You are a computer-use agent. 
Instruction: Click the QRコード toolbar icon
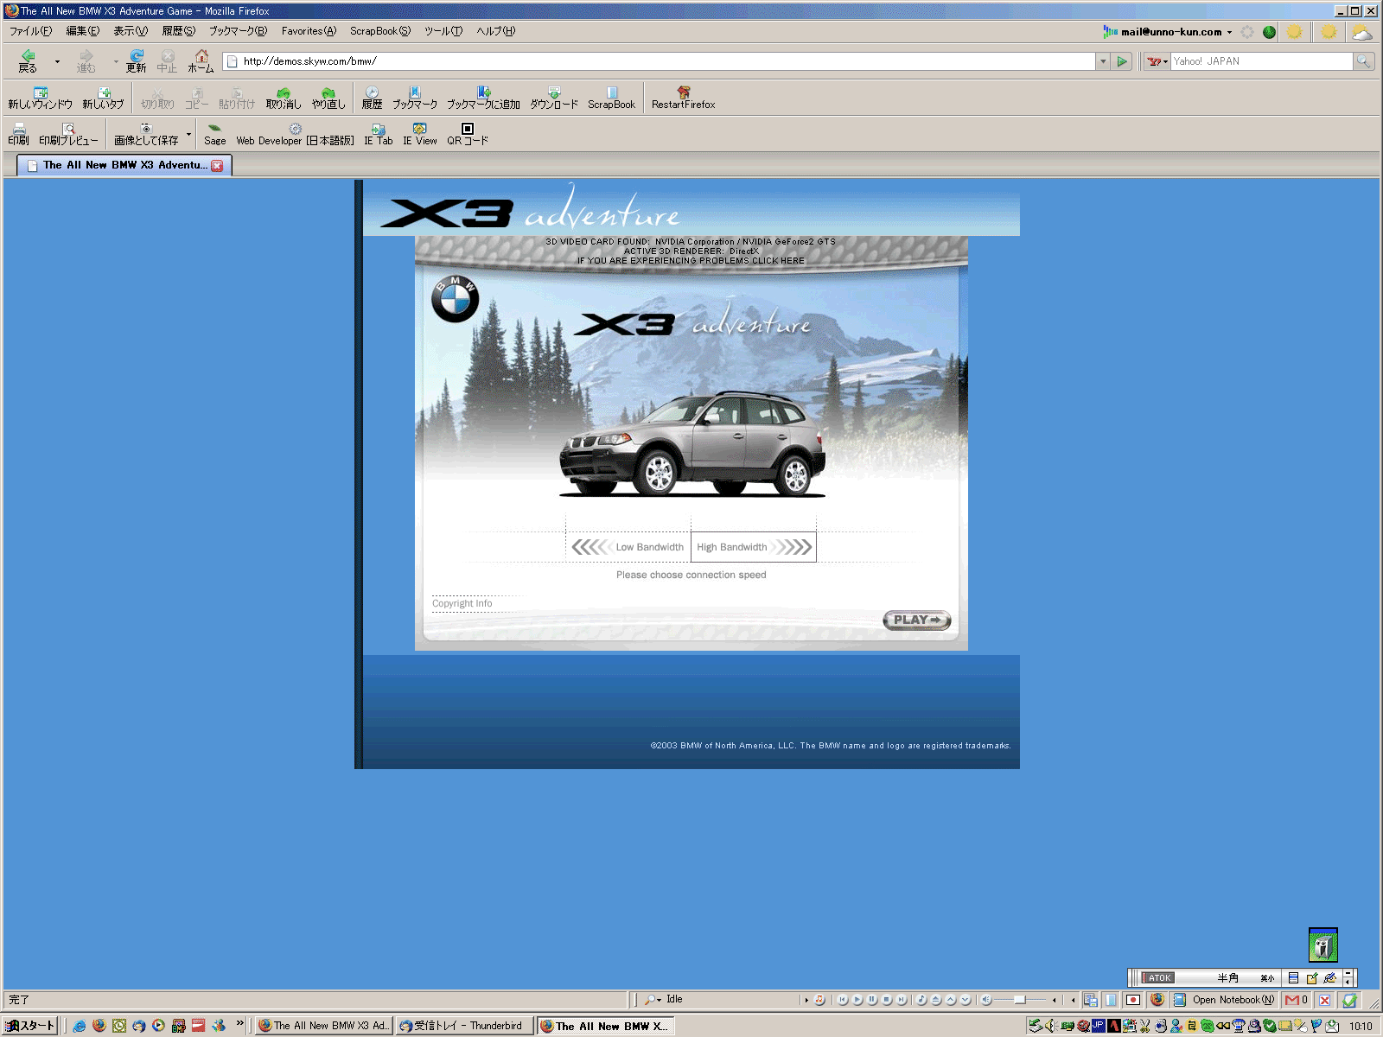coord(468,134)
